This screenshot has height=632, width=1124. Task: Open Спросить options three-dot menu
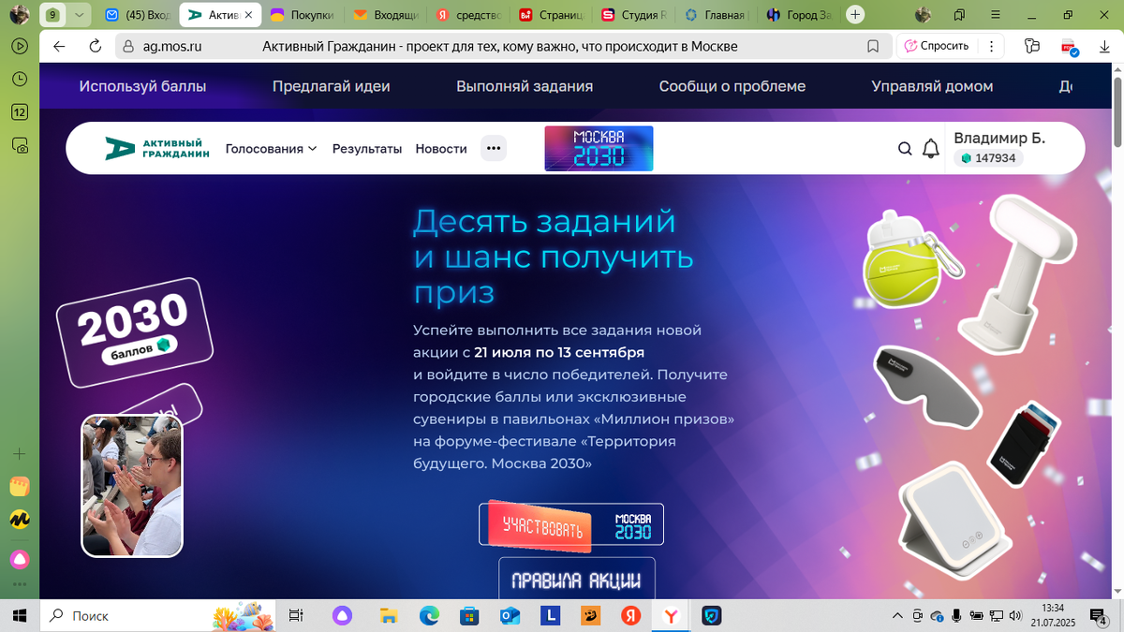[x=993, y=46]
